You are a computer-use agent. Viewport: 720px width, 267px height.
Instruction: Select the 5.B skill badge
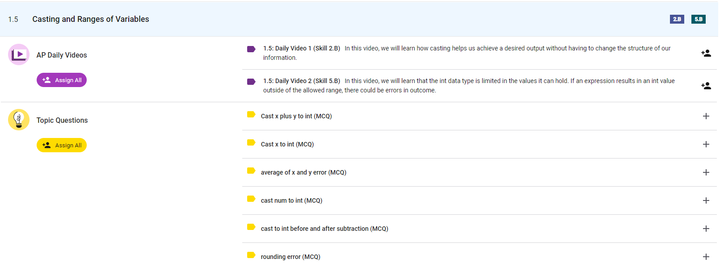(698, 19)
